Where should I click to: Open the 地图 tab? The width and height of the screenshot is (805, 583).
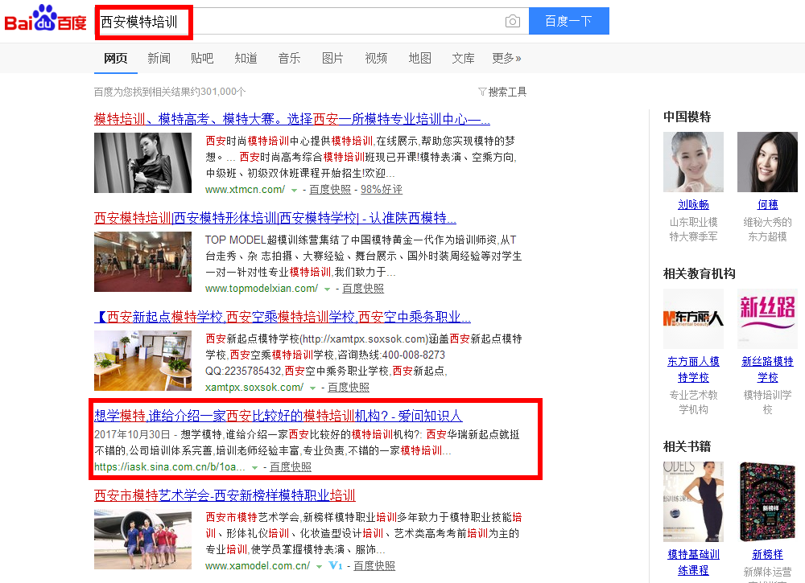pyautogui.click(x=419, y=59)
